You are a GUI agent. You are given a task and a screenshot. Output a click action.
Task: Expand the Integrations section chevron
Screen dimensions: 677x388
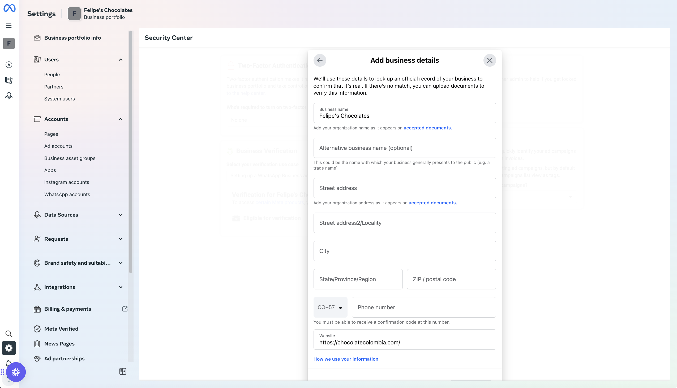click(121, 287)
